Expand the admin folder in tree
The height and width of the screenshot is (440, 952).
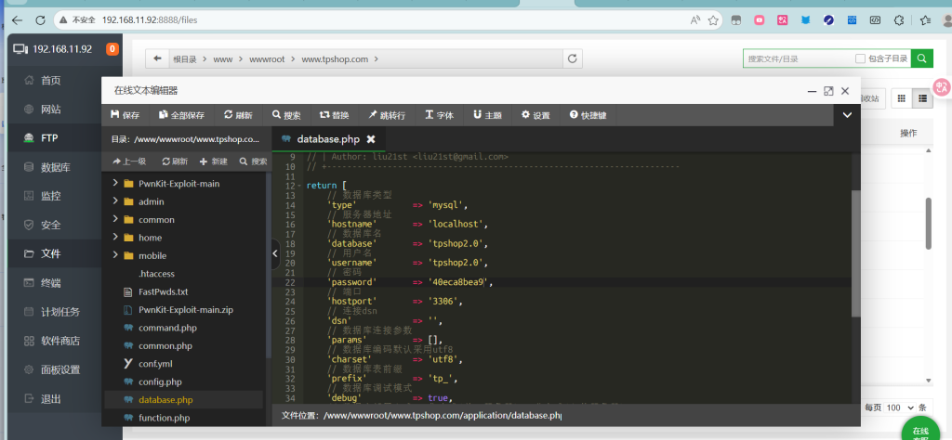[x=115, y=201]
